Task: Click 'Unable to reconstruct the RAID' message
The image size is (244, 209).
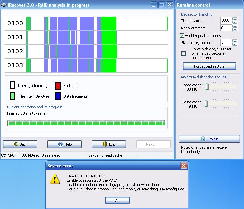Action: (92, 180)
